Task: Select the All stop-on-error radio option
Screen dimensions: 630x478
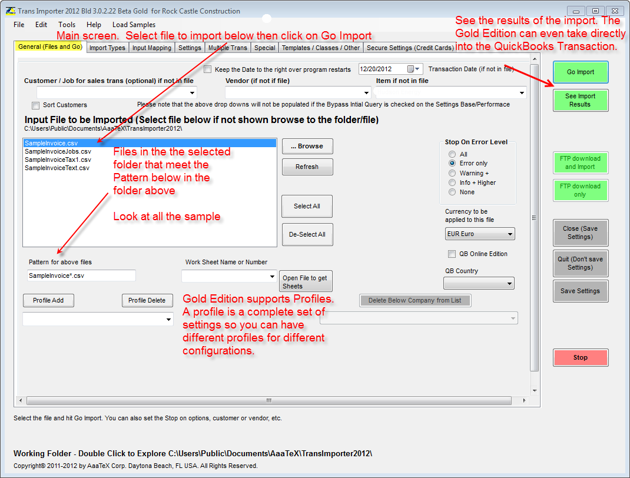Action: [452, 154]
